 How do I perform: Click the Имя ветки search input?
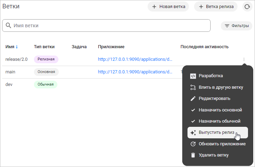coord(108,26)
